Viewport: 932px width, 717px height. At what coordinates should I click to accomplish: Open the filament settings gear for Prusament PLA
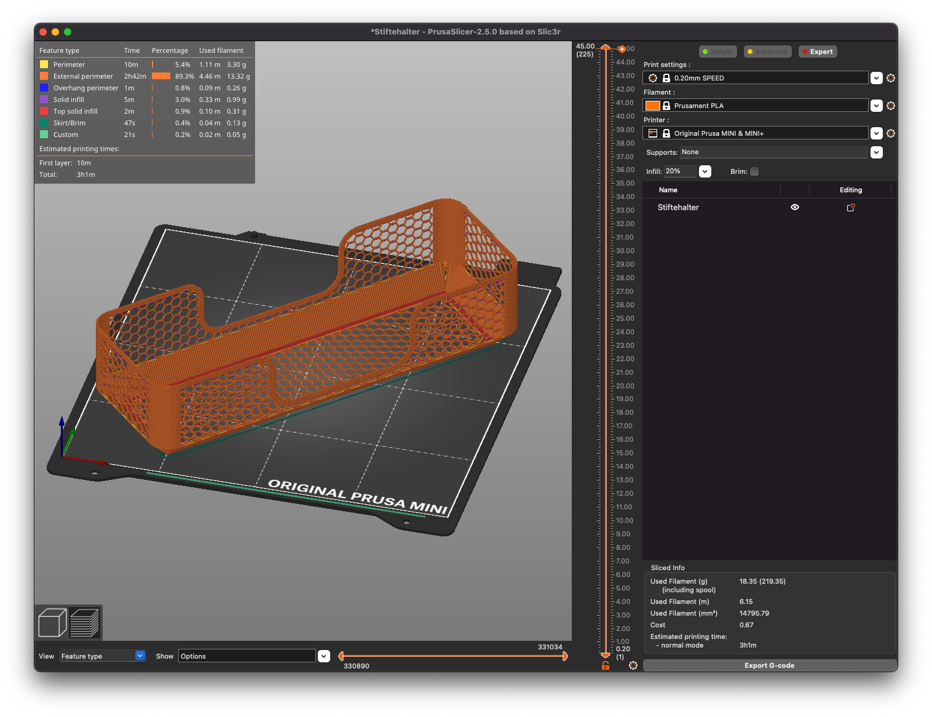[x=891, y=105]
